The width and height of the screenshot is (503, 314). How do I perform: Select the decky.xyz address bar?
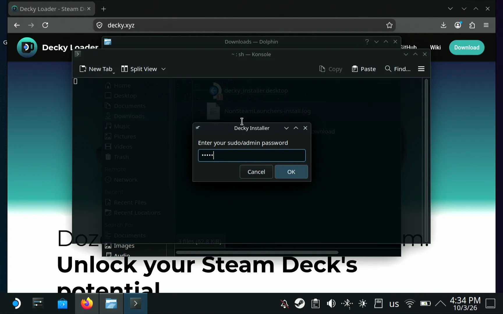(x=244, y=25)
